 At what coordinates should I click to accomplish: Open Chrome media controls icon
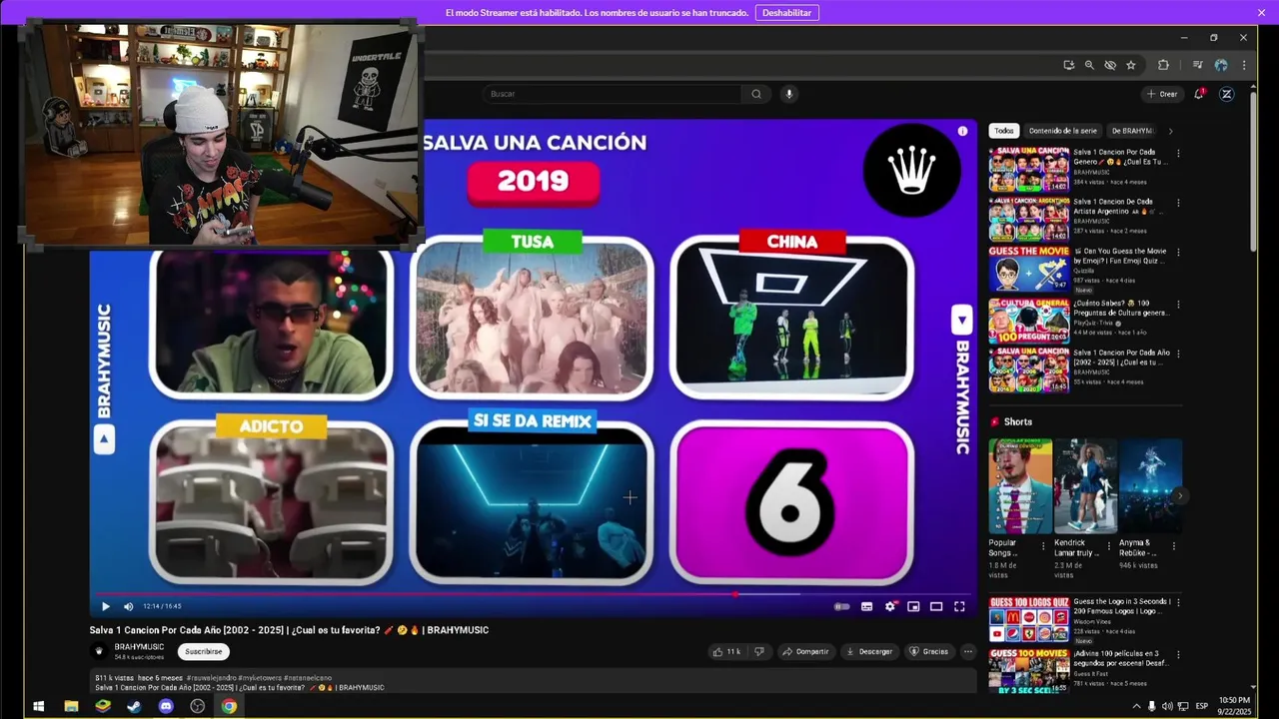[1197, 65]
